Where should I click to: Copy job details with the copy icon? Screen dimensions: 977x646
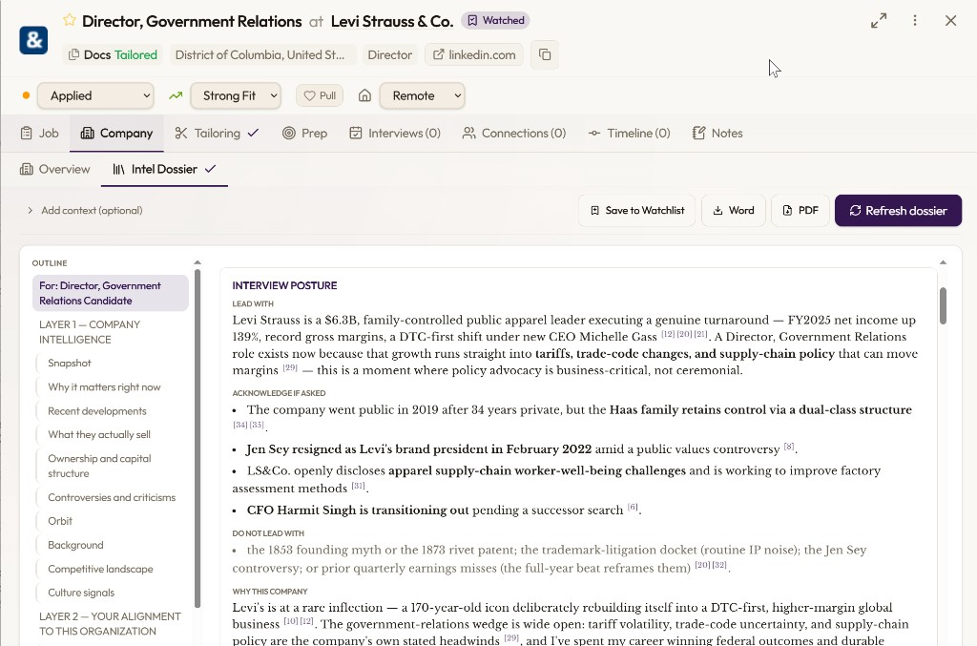pos(545,54)
